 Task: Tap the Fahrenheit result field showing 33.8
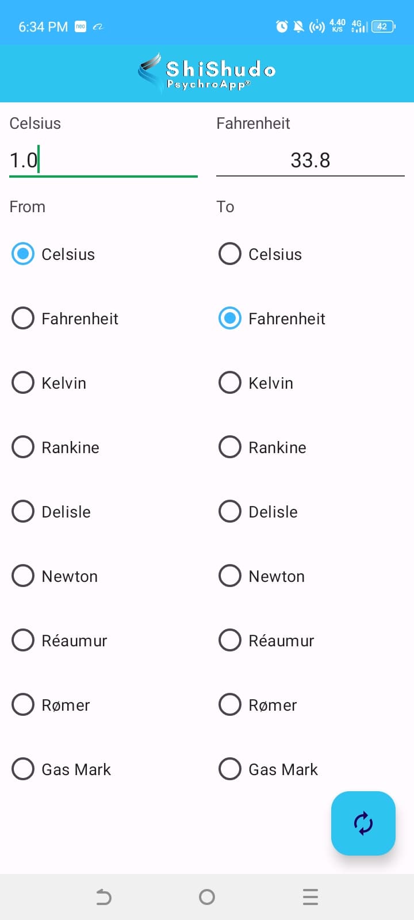click(310, 160)
